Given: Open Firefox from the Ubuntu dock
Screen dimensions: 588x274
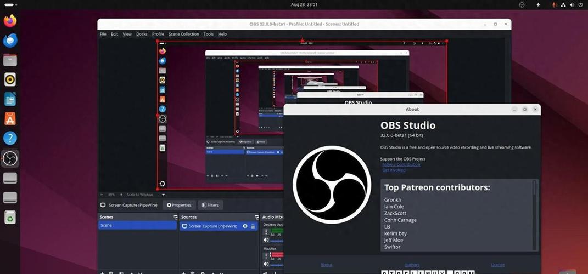Looking at the screenshot, I should click(x=10, y=21).
